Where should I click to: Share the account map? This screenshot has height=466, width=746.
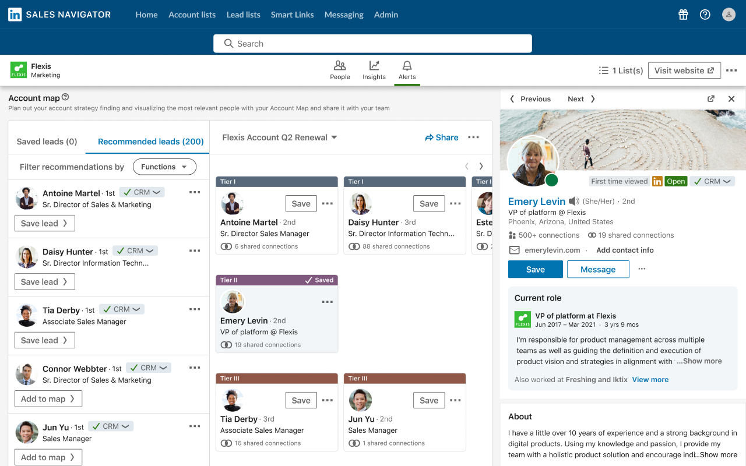(x=442, y=137)
